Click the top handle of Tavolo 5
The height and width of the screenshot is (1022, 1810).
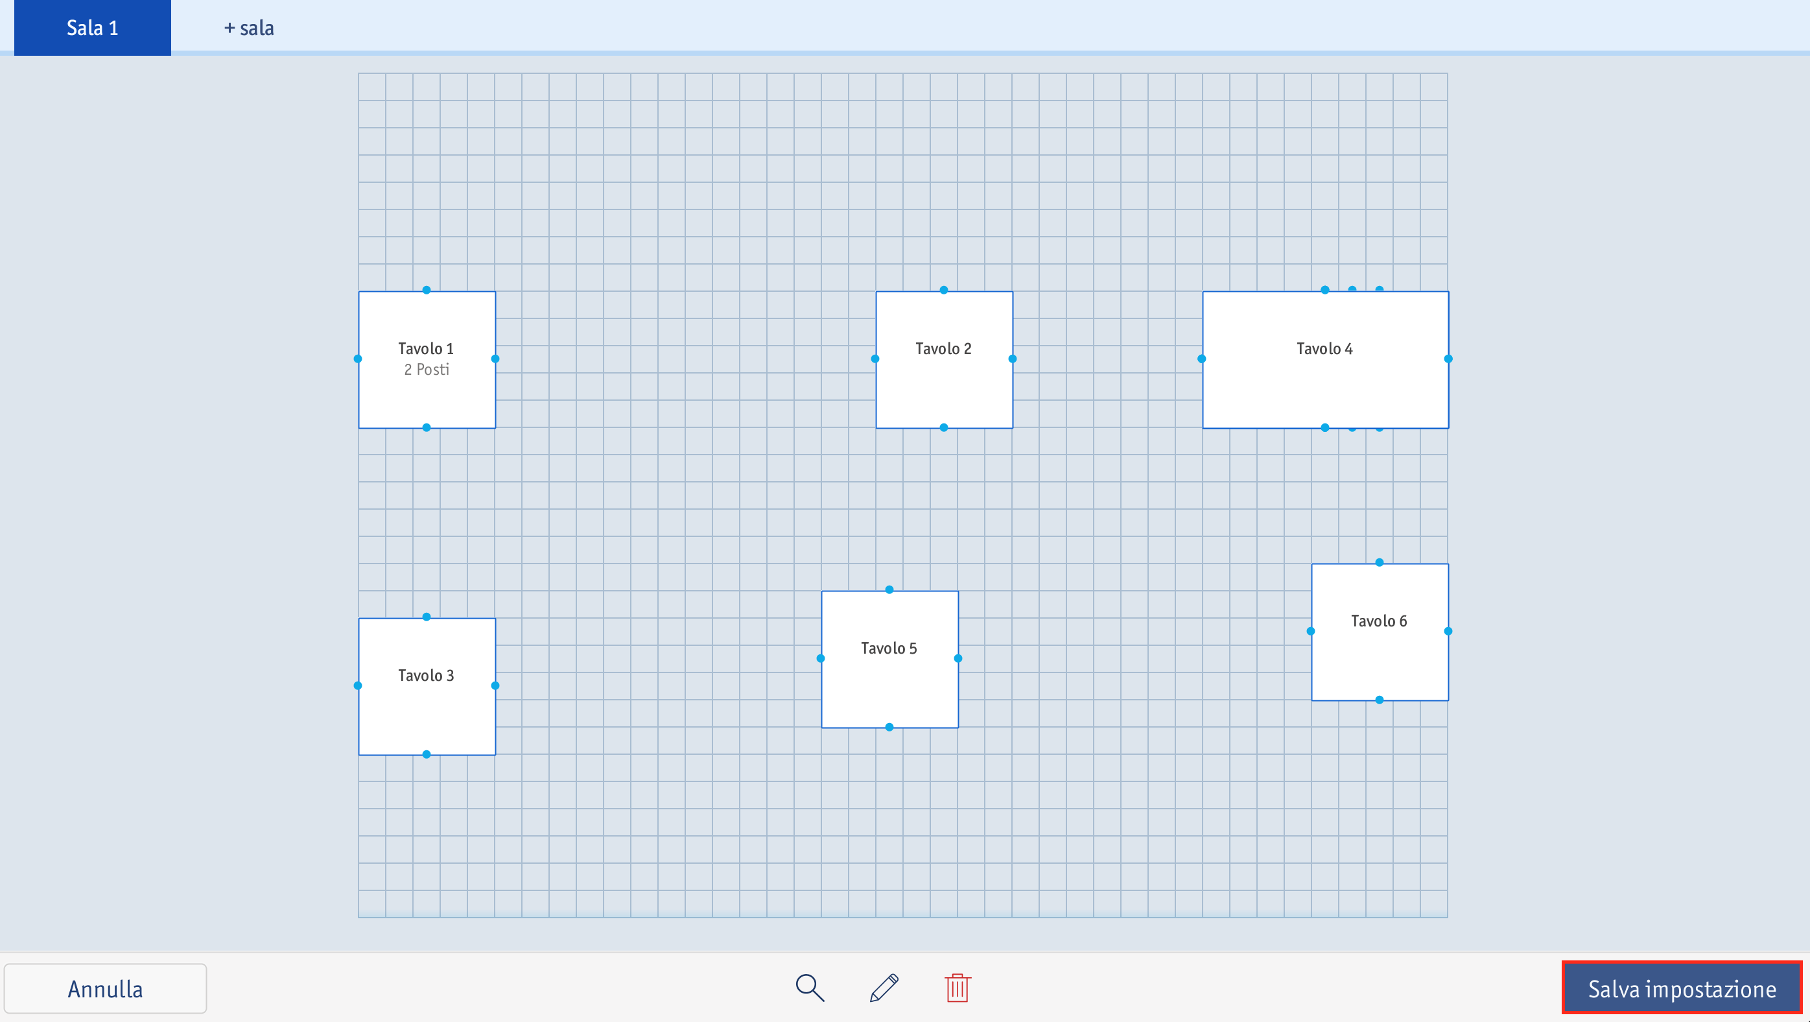pyautogui.click(x=889, y=589)
